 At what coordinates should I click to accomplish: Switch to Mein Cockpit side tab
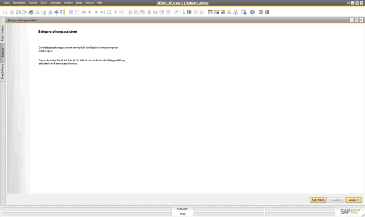pyautogui.click(x=2, y=33)
